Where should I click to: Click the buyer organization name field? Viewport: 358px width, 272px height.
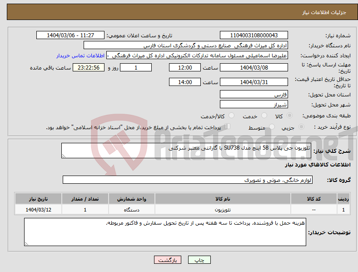(186, 45)
